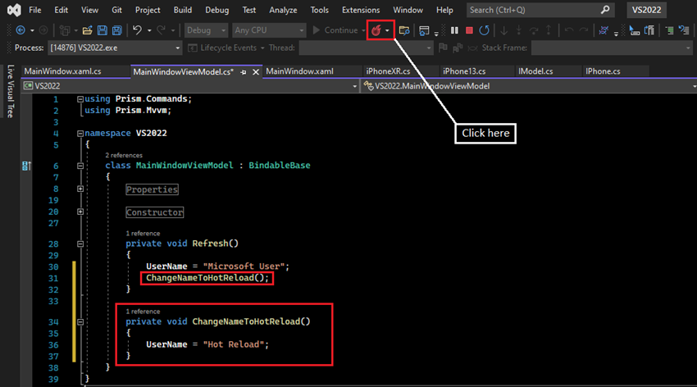Open the Window menu
The height and width of the screenshot is (387, 697).
tap(408, 10)
